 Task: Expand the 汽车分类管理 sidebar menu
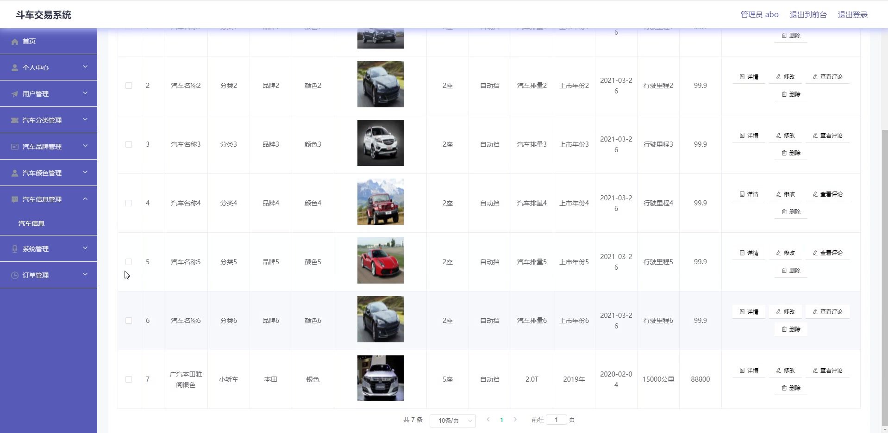(49, 120)
